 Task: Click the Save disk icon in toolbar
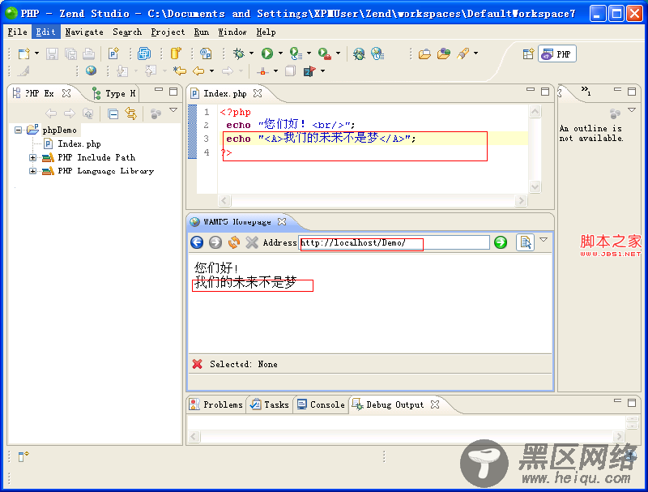[52, 53]
